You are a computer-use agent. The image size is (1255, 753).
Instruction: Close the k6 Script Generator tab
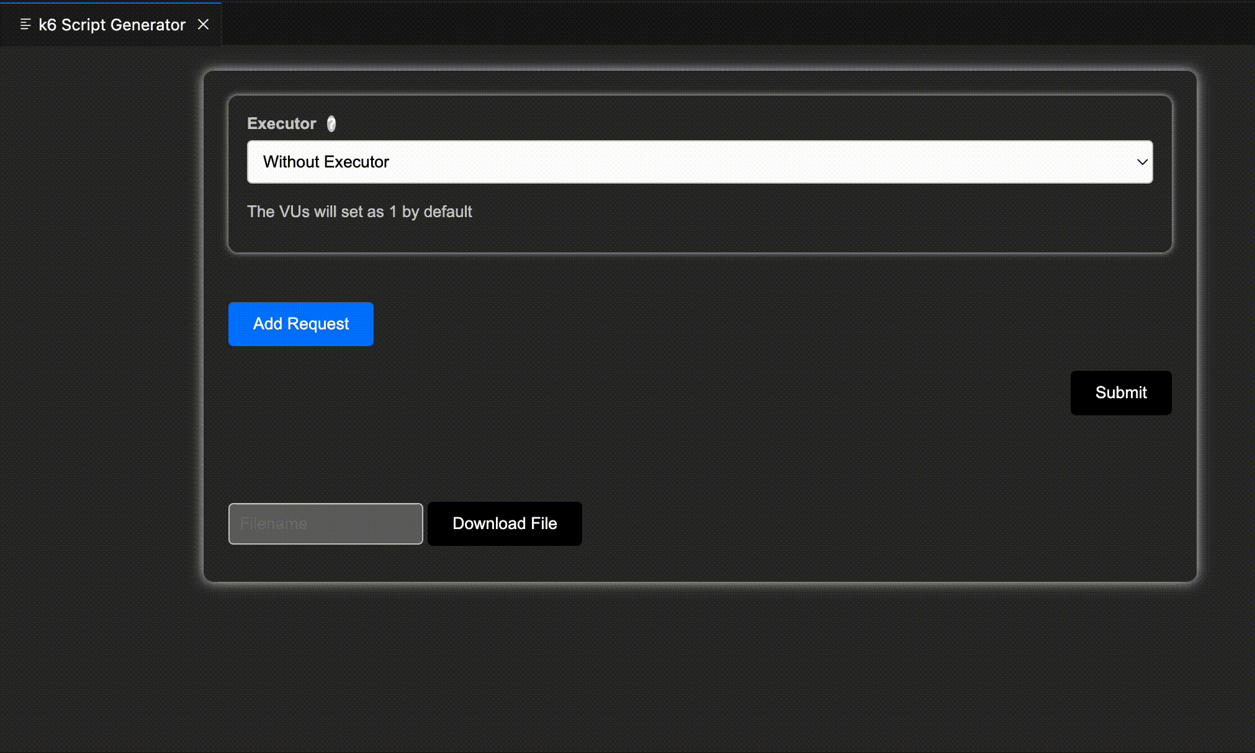[203, 24]
